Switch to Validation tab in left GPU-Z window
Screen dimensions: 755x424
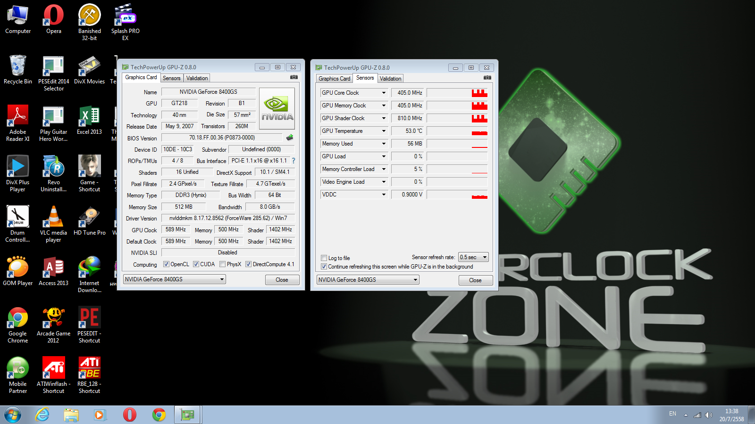197,78
